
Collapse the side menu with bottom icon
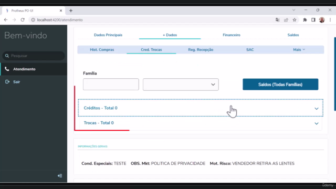pyautogui.click(x=60, y=176)
